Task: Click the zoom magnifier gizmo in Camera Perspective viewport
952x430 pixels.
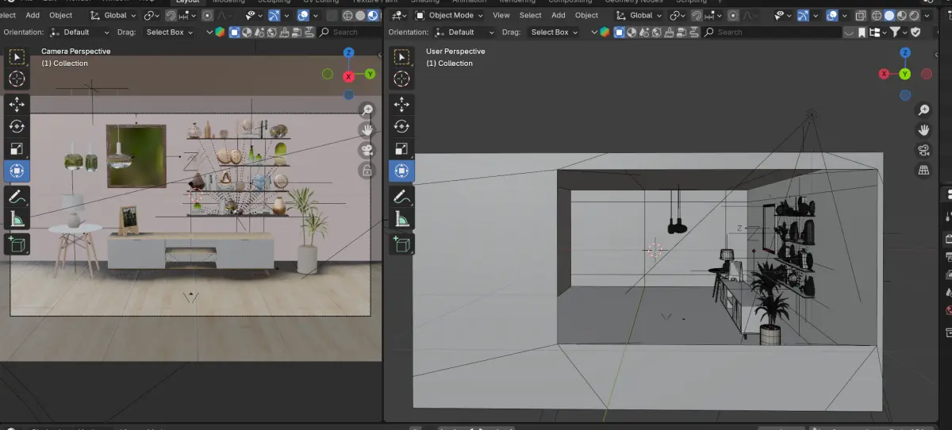Action: tap(367, 109)
